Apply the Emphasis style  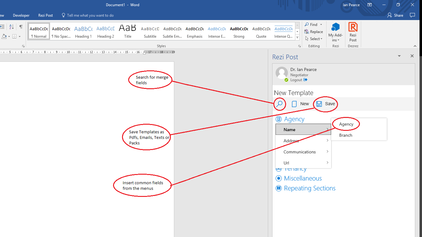[195, 32]
